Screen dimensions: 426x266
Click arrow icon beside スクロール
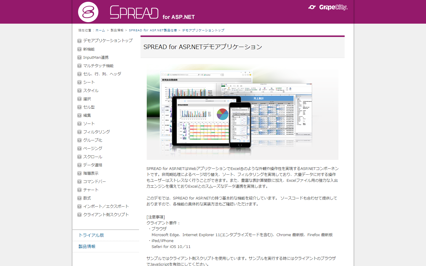[x=79, y=157]
